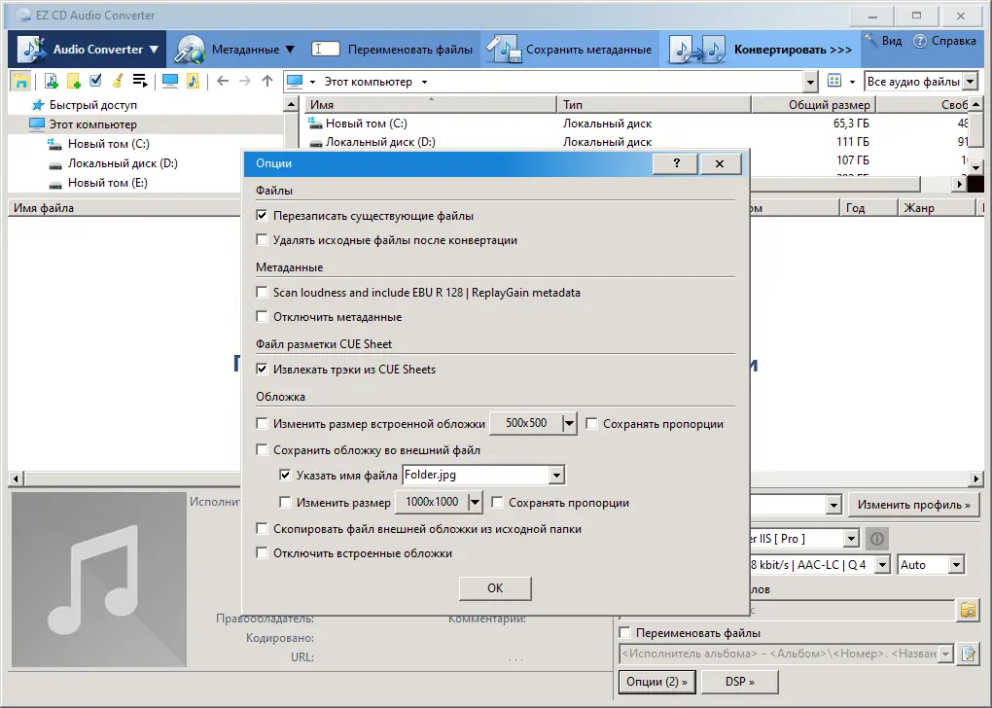Screen dimensions: 992x708
Task: Click the DSP » button
Action: (x=740, y=682)
